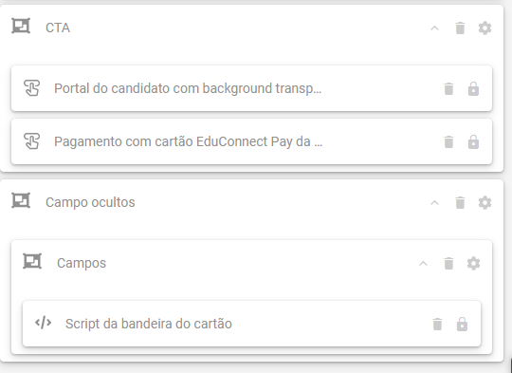Delete the Campo ocultos section
This screenshot has height=373, width=512.
tap(460, 203)
